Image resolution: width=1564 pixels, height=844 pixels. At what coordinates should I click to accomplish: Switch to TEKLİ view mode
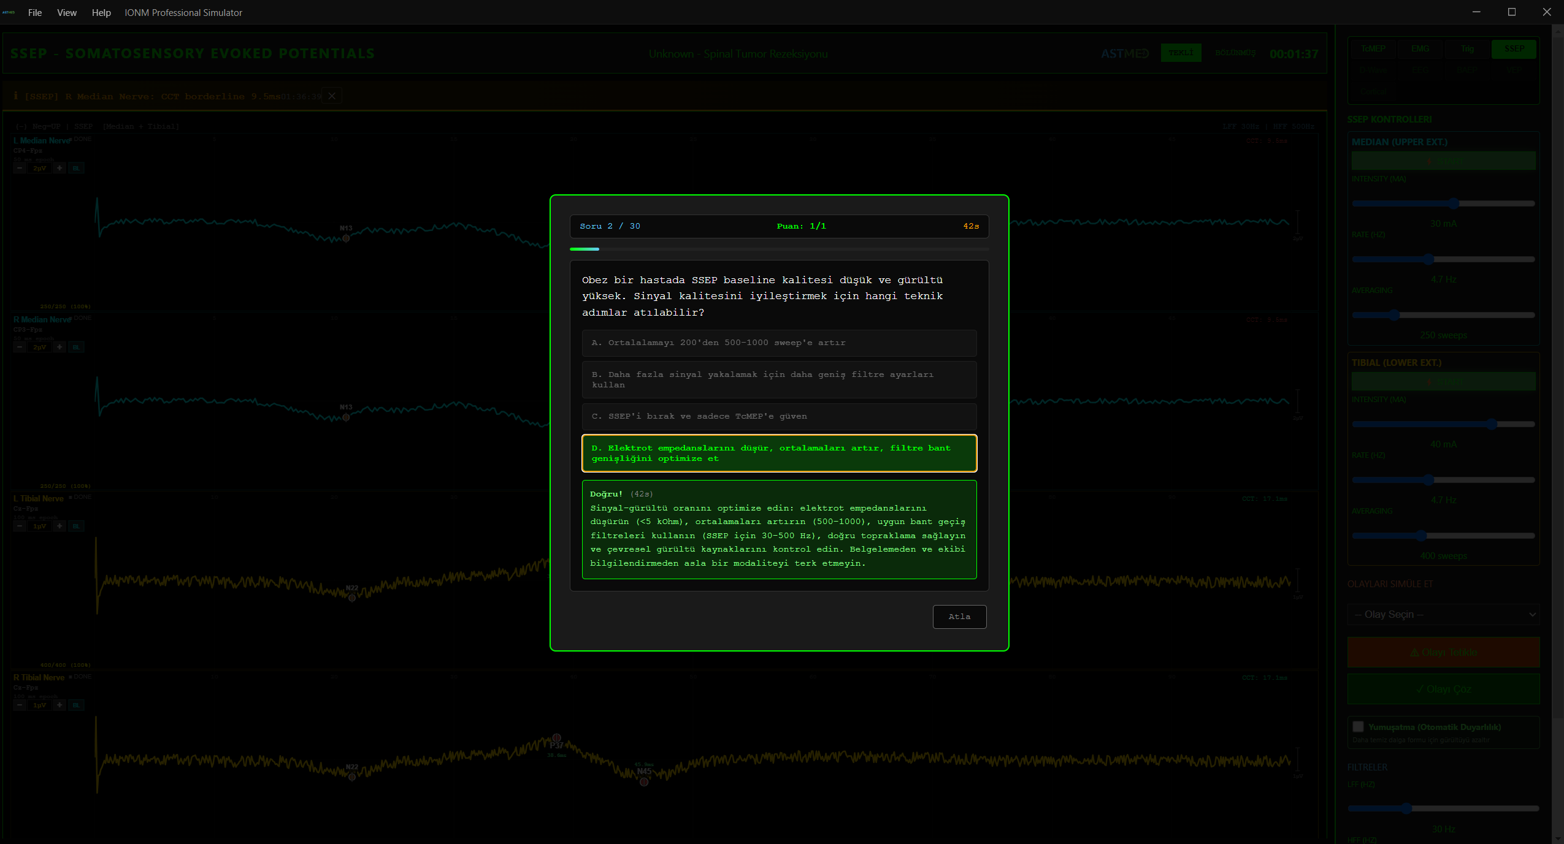click(x=1181, y=53)
